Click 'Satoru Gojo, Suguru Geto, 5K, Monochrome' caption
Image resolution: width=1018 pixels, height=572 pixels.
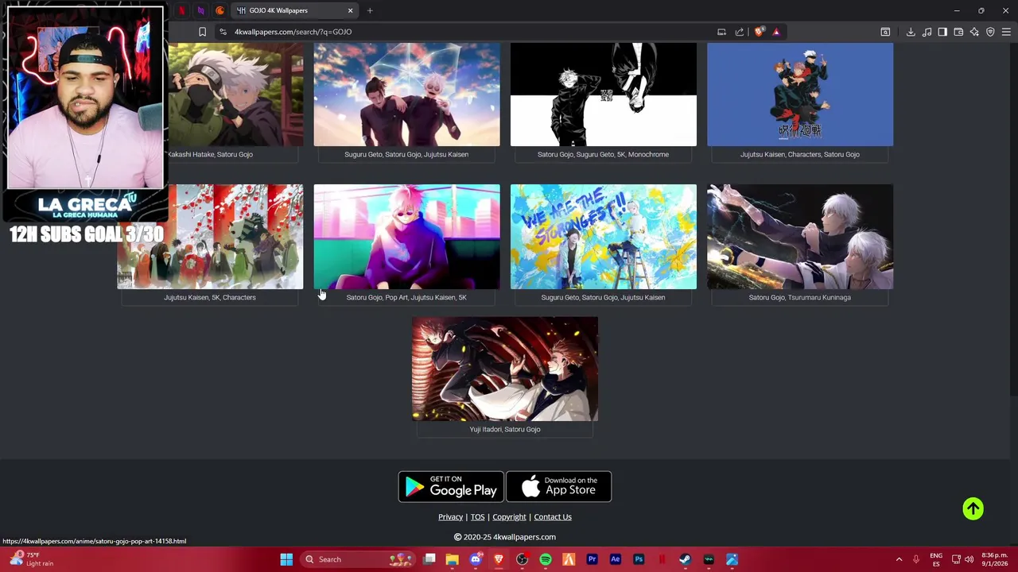pyautogui.click(x=603, y=154)
